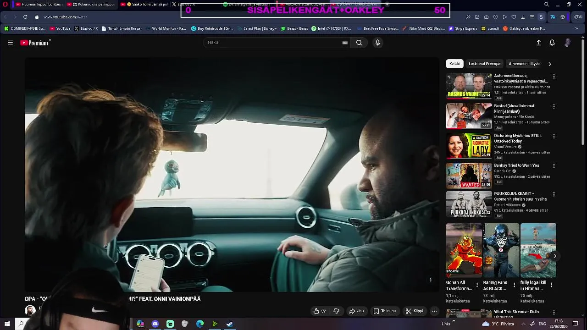Viewport: 587px width, 330px height.
Task: Open Nike Mind 002 Black bookmark
Action: tap(423, 28)
